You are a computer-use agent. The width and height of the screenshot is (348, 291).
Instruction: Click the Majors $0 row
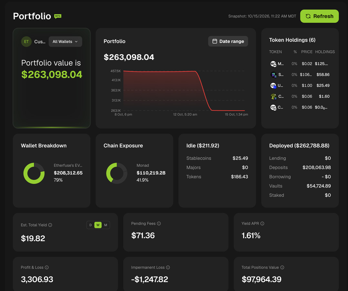click(217, 167)
